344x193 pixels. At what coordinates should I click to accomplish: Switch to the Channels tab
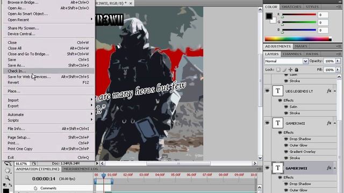(x=292, y=54)
